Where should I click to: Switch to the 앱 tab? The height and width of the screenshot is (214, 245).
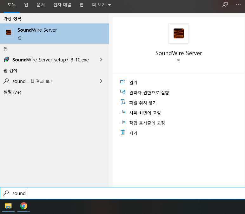(x=26, y=5)
